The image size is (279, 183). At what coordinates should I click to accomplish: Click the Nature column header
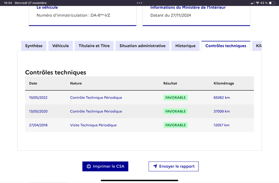tap(76, 83)
